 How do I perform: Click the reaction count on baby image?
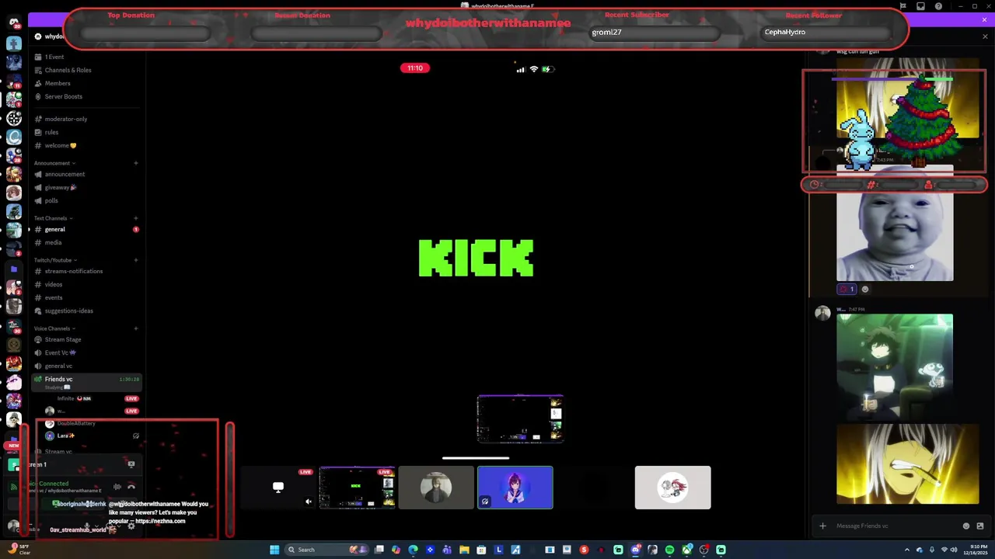click(847, 289)
